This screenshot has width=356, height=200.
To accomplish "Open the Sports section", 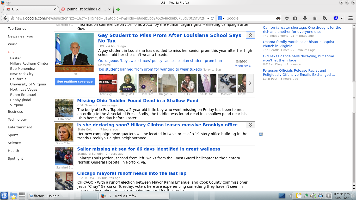I will 13,135.
